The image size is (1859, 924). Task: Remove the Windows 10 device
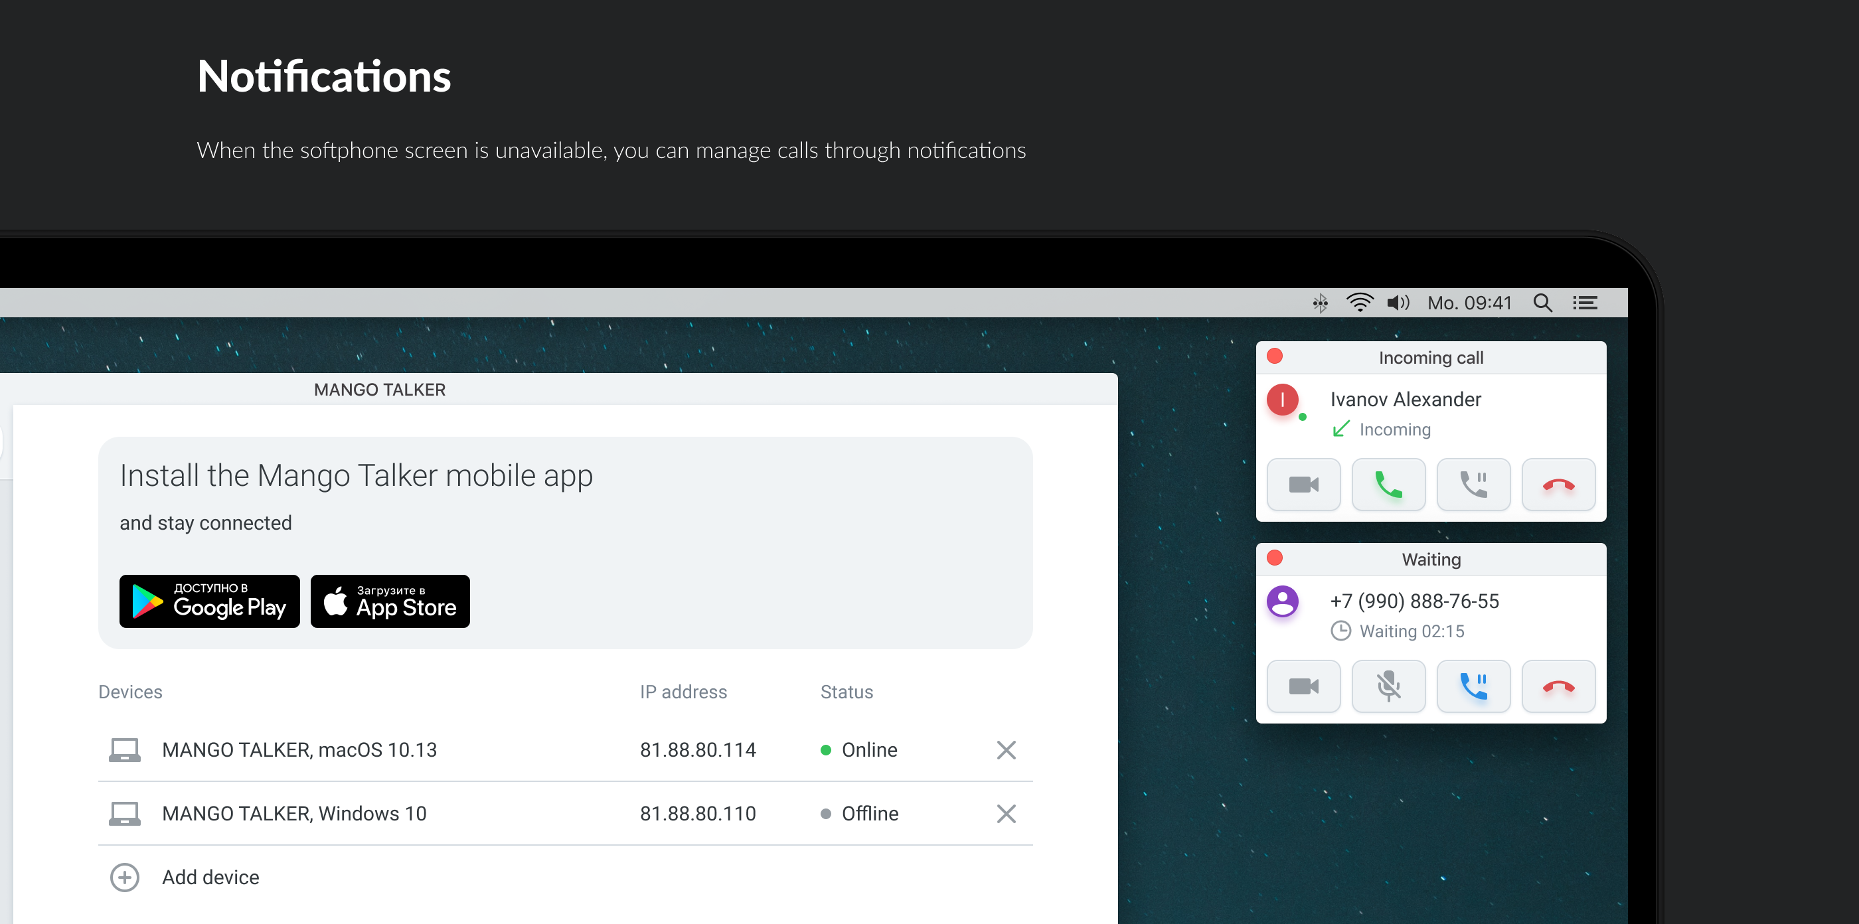click(1007, 814)
